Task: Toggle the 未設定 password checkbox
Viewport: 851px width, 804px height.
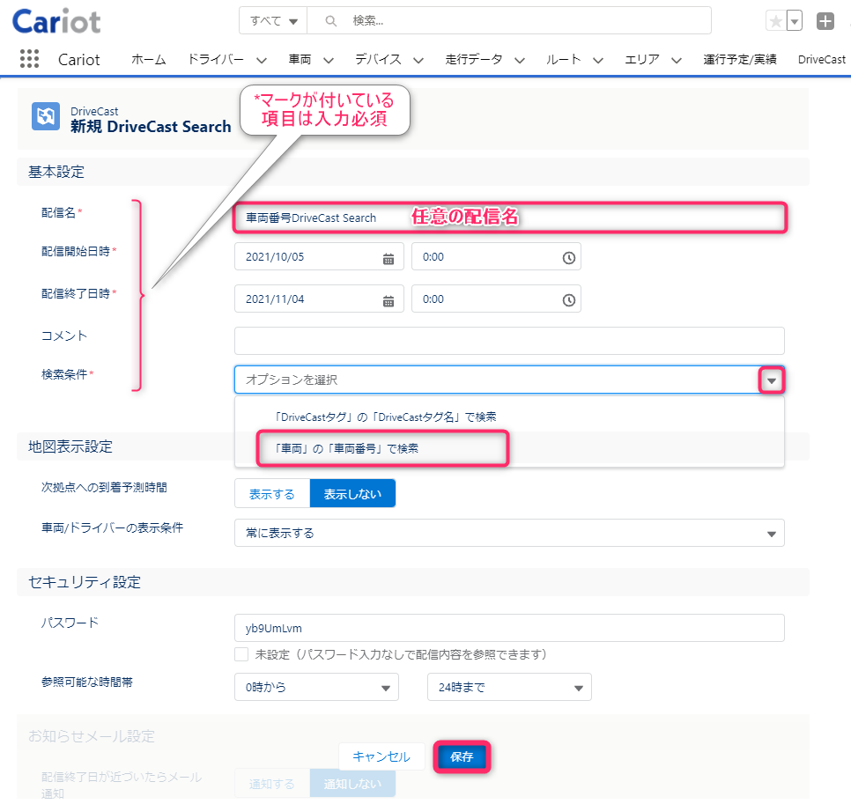Action: click(241, 654)
